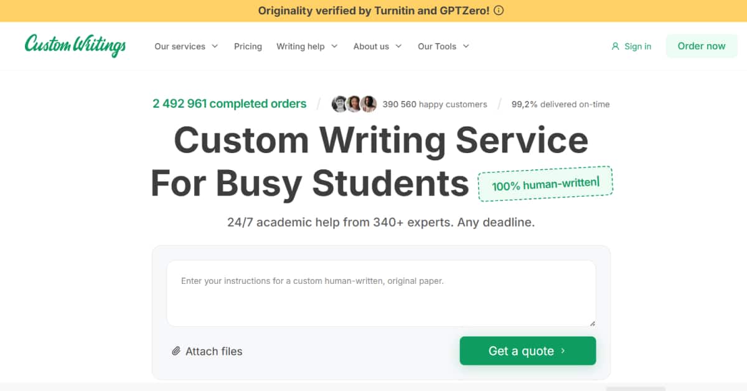This screenshot has height=391, width=747.
Task: Expand the Our Tools chevron
Action: pyautogui.click(x=466, y=46)
